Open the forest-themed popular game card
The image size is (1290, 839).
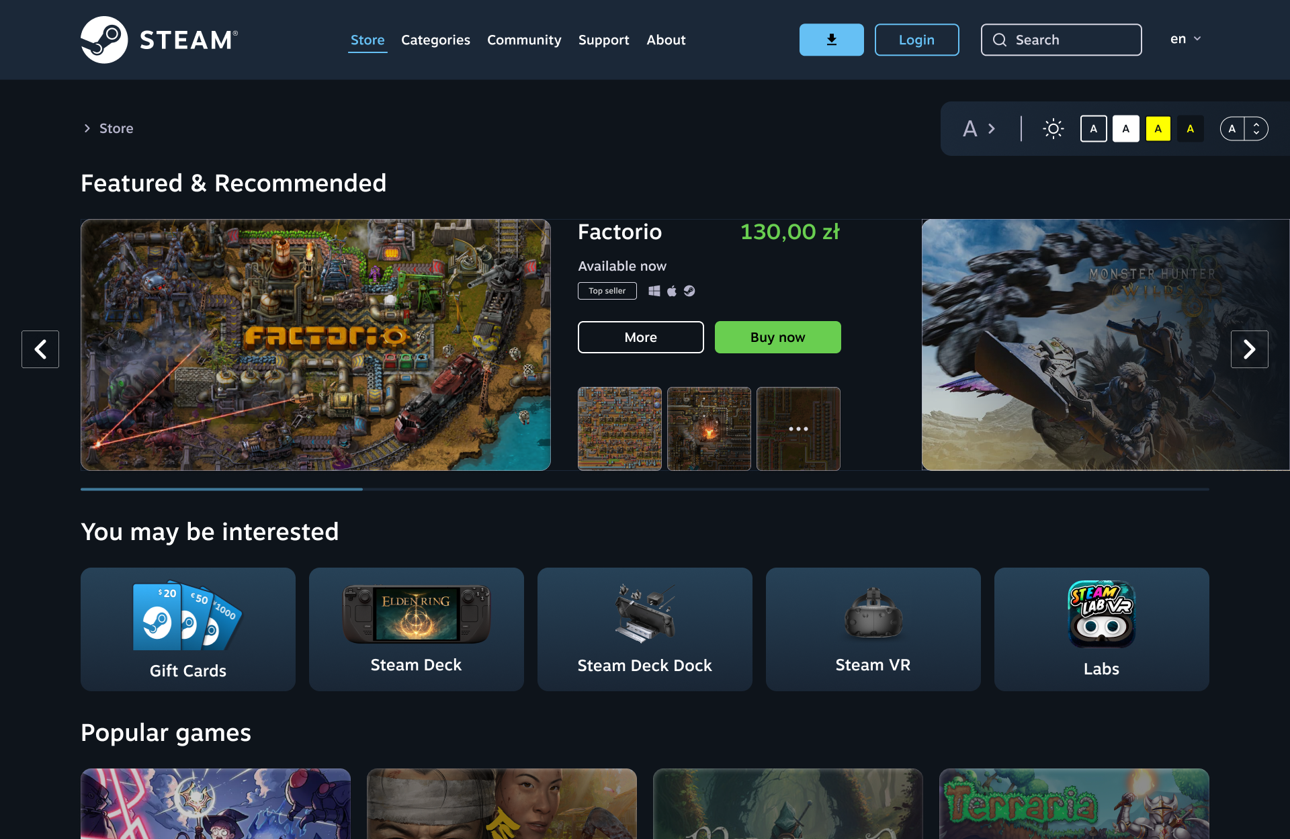(x=788, y=803)
